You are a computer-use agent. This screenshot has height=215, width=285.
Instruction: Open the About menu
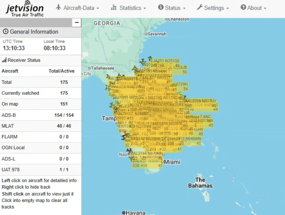(254, 8)
